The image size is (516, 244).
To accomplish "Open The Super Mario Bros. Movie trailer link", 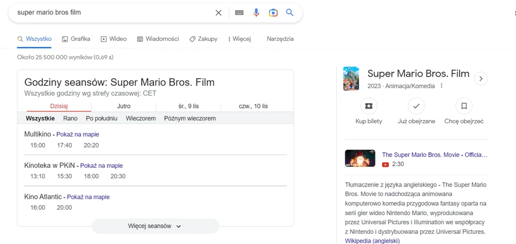I will (435, 155).
